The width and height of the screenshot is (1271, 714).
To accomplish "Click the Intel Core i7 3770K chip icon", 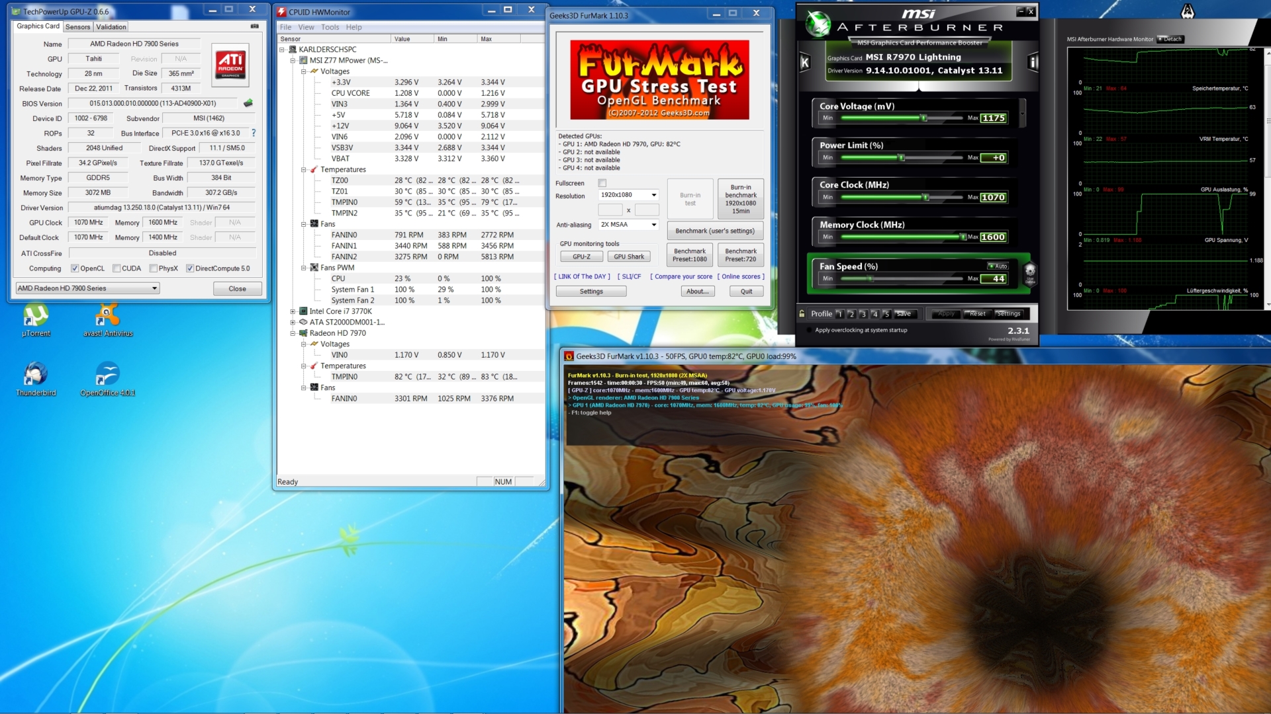I will (x=303, y=311).
